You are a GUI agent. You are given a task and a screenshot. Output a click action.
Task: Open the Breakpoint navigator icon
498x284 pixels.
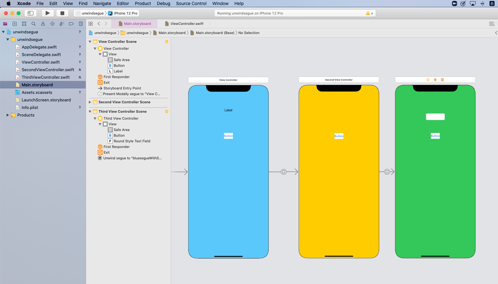click(71, 24)
